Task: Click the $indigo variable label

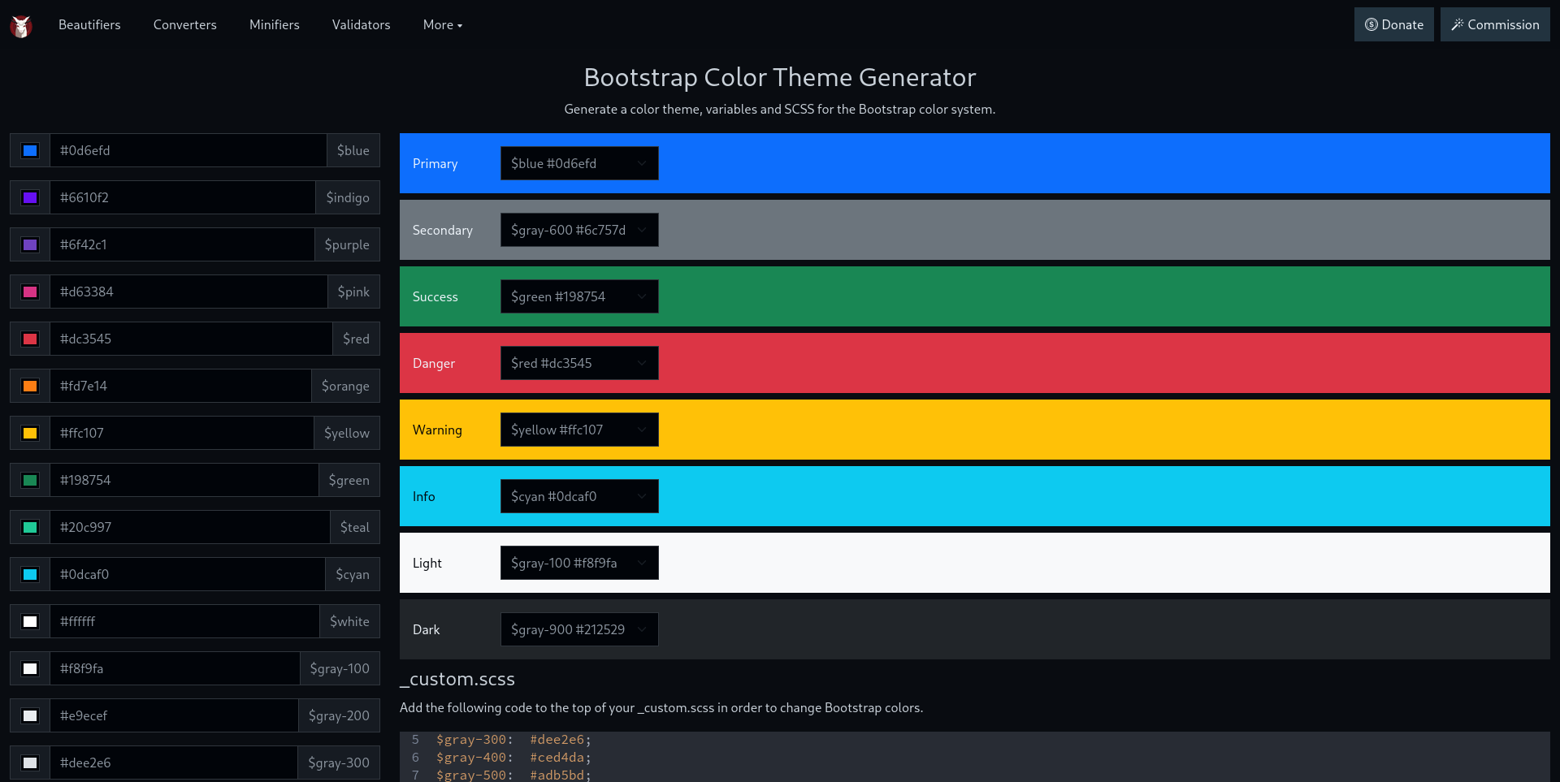Action: pyautogui.click(x=348, y=197)
